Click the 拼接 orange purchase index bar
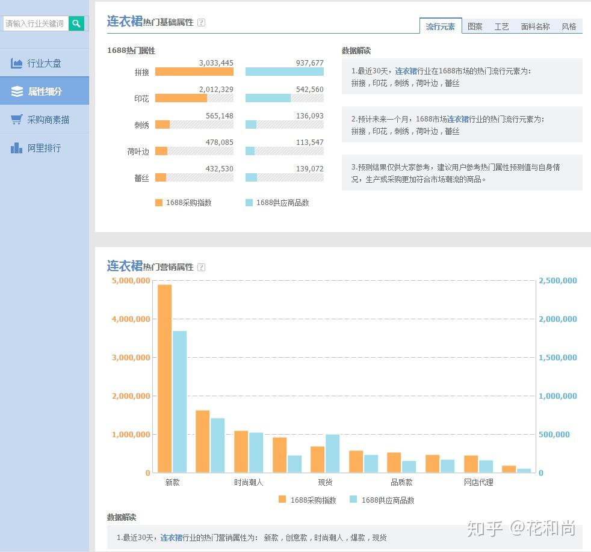 pyautogui.click(x=194, y=72)
